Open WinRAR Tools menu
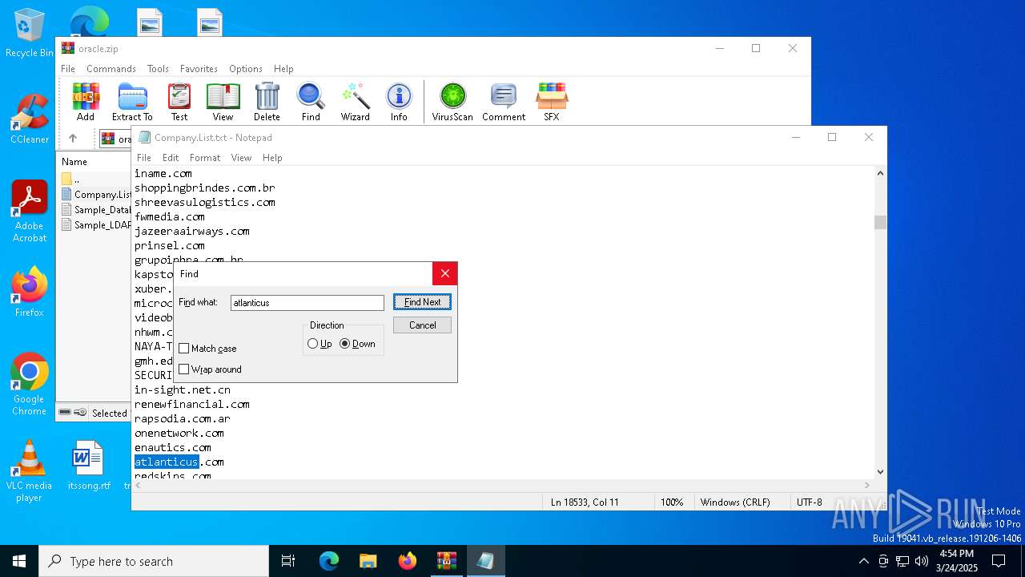Screen dimensions: 1025x577 point(158,69)
